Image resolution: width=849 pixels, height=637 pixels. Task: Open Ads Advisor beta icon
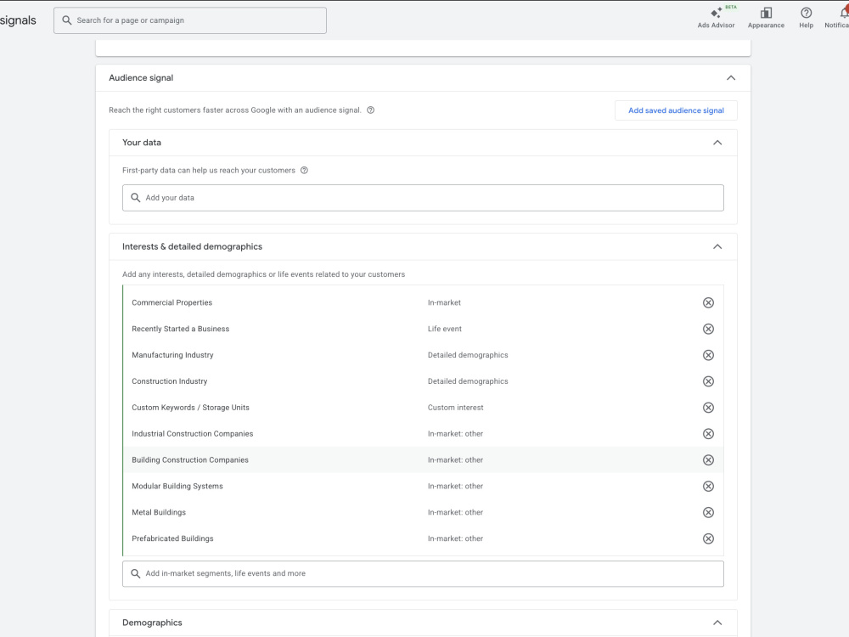716,13
